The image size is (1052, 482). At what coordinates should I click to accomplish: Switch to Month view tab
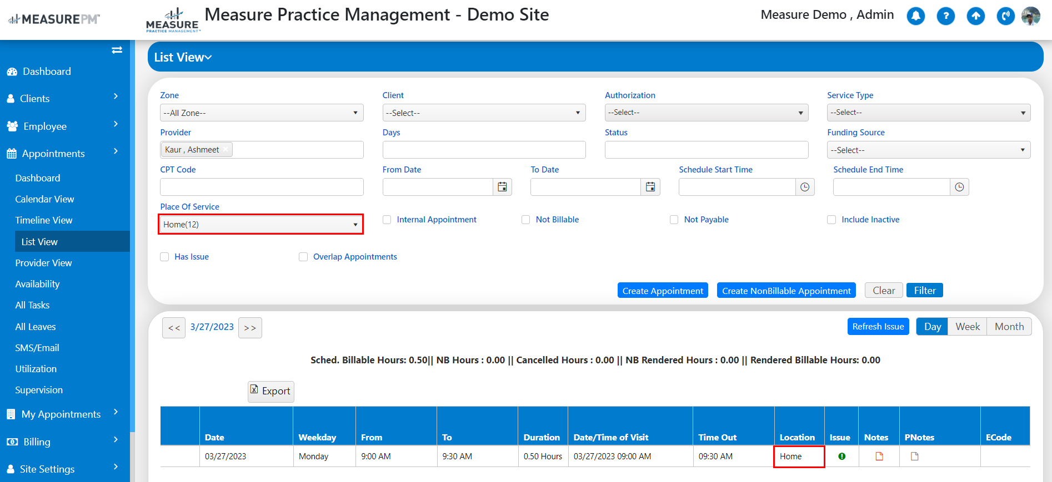click(1009, 327)
